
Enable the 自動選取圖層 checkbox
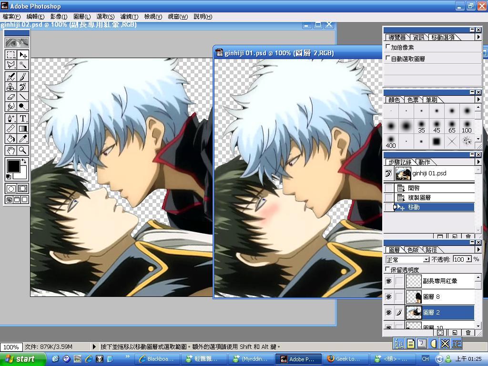(x=387, y=58)
